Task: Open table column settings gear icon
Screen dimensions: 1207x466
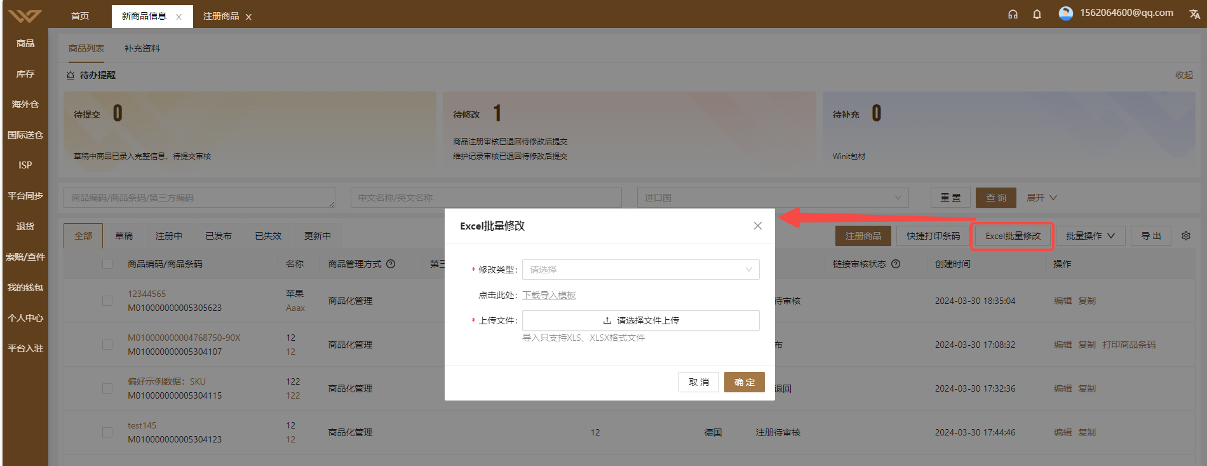Action: (1185, 236)
